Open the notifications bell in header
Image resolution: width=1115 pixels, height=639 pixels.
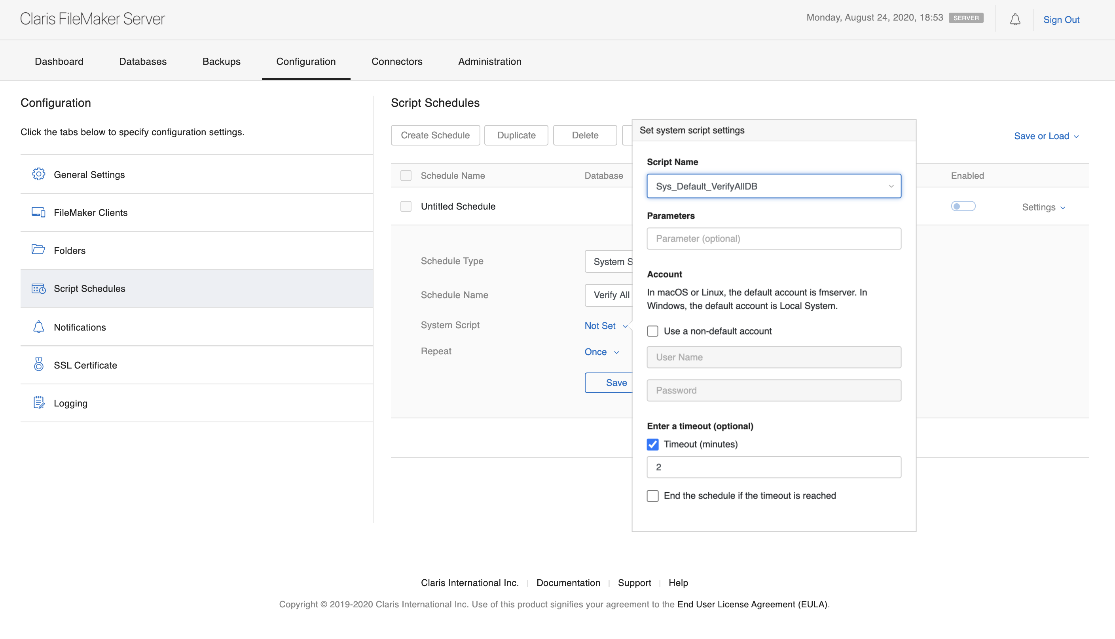pos(1015,19)
